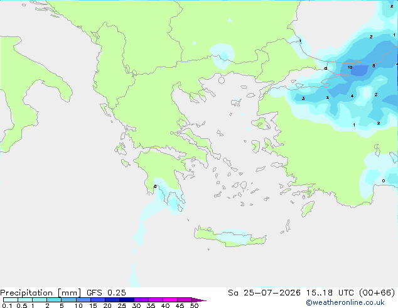Click the island of Crete on the map
The height and width of the screenshot is (308, 398).
coord(230,237)
